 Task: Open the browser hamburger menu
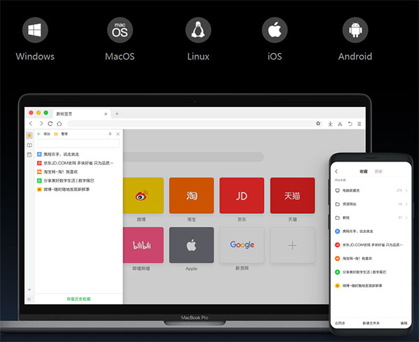pos(359,124)
